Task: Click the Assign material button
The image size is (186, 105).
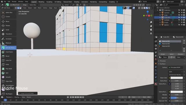Action: pos(163,54)
